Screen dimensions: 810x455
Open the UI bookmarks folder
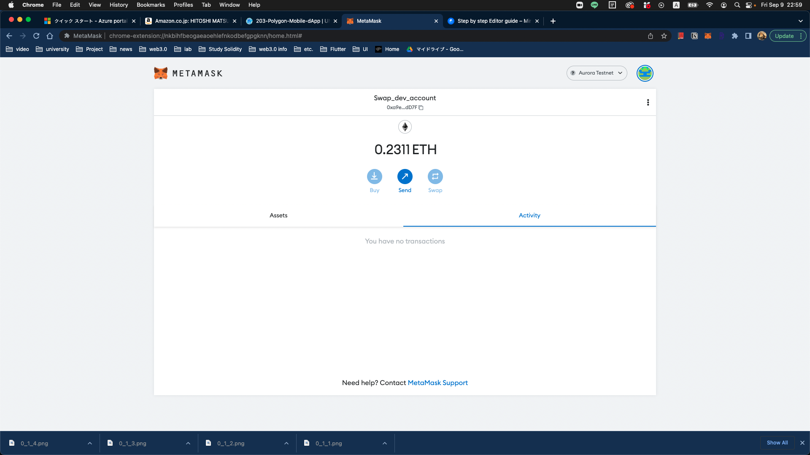point(361,49)
